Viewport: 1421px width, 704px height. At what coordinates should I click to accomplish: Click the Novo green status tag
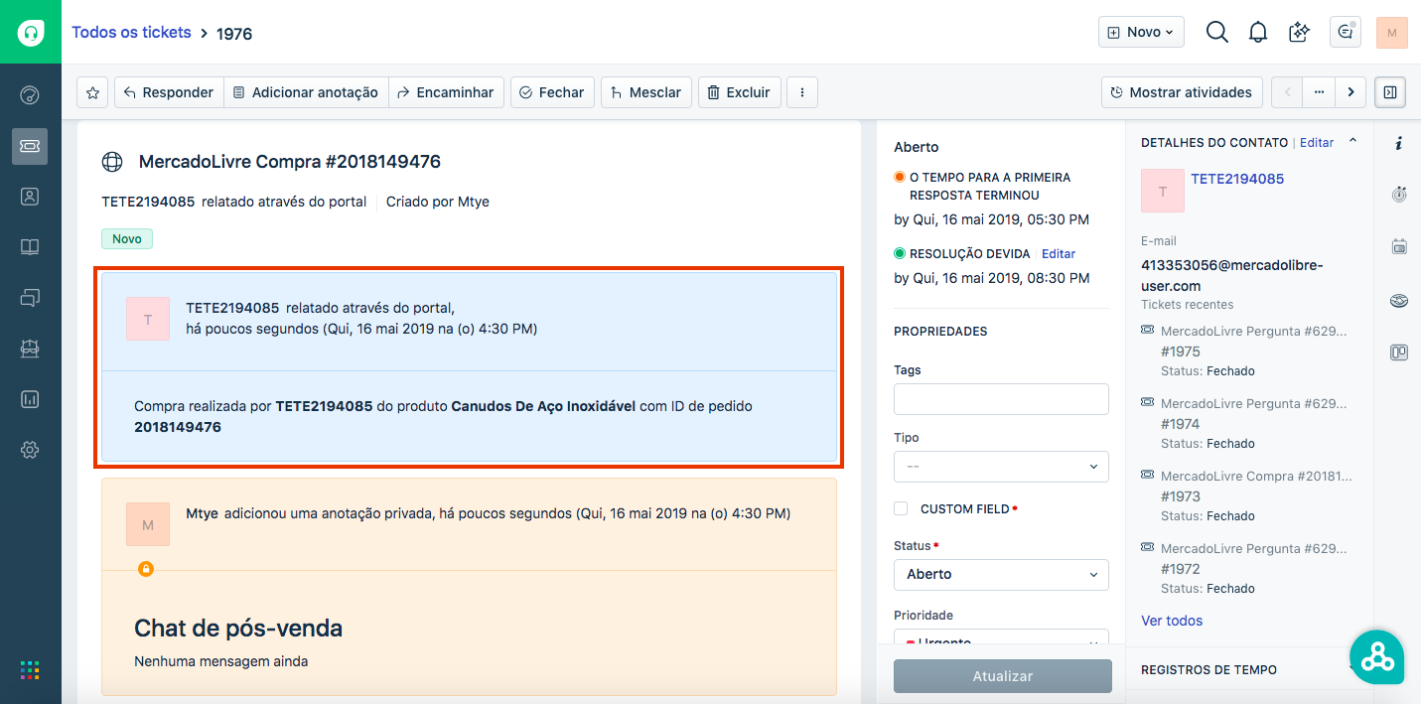click(127, 239)
